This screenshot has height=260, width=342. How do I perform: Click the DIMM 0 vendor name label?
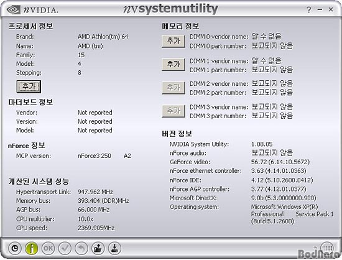[x=219, y=37]
